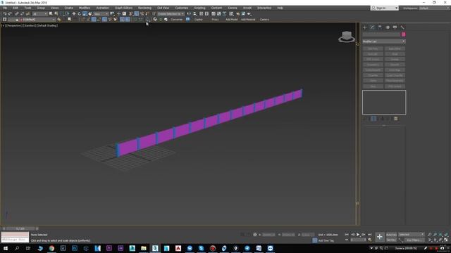Open the Utilities tab (wrench icon)
The width and height of the screenshot is (451, 253).
(x=402, y=27)
